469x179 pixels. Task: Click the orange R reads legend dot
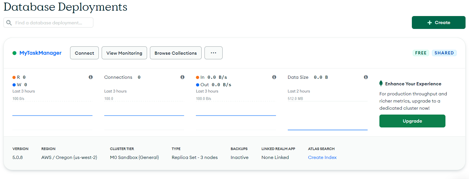click(x=14, y=77)
